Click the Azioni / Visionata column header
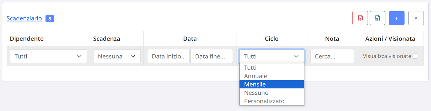The width and height of the screenshot is (431, 111). (x=390, y=39)
